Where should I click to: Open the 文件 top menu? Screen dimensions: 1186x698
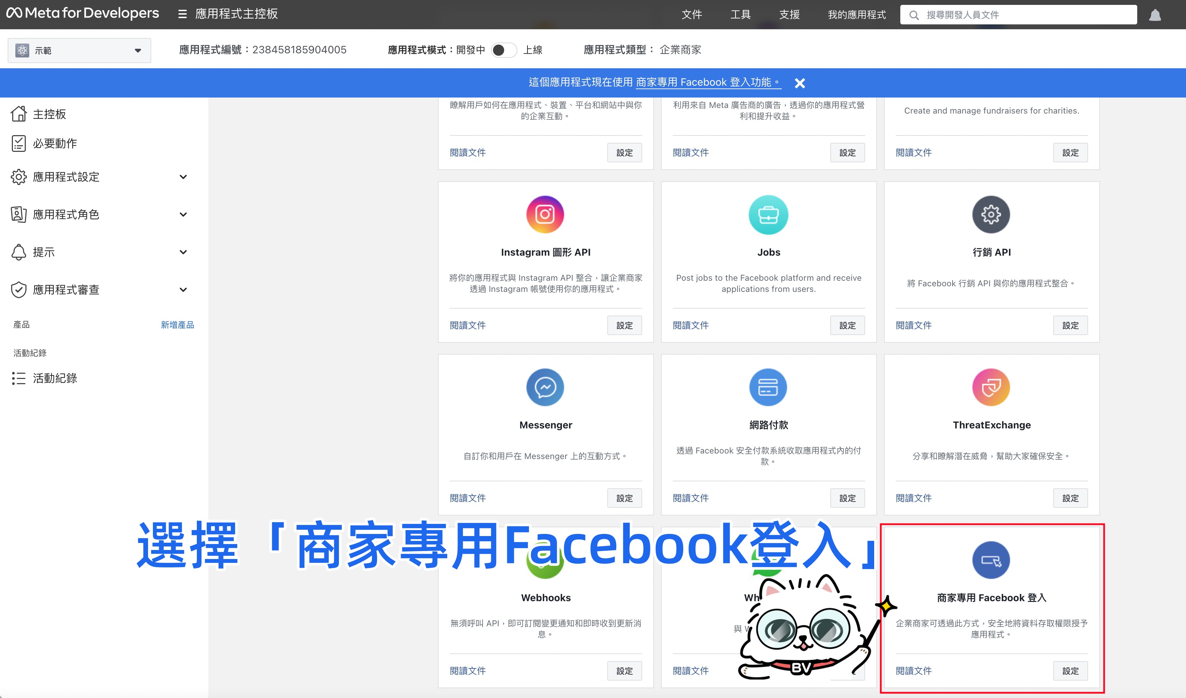coord(692,15)
